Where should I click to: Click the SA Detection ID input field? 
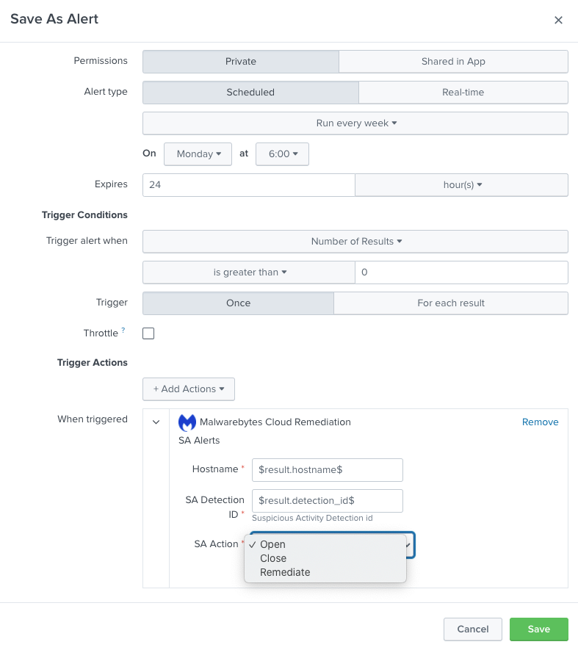tap(327, 501)
